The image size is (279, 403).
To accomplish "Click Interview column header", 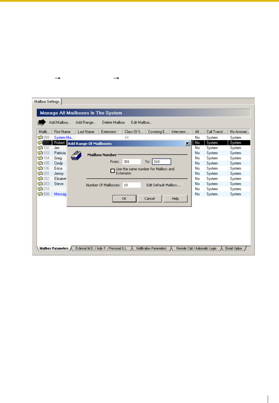I will (181, 132).
